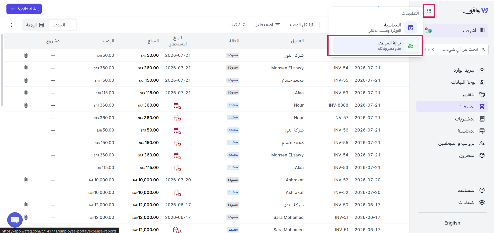This screenshot has height=233, width=494.
Task: Open the organization switcher أشرقت
Action: (x=456, y=31)
